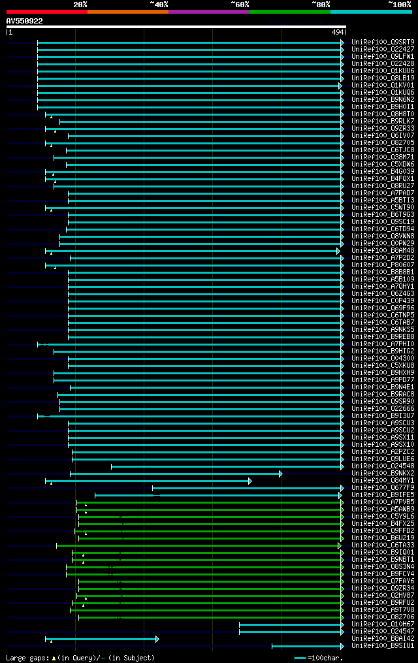
Task: Select hit label UniRef100_Q9SC19
Action: 383,222
